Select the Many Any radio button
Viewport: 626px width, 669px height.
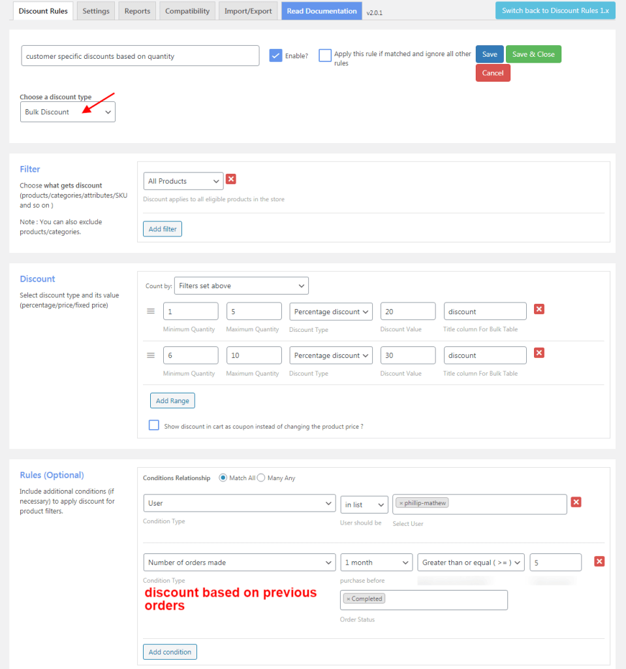pyautogui.click(x=261, y=478)
